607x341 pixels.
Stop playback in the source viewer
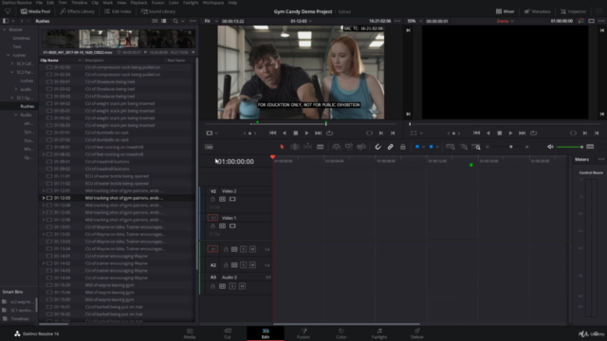295,133
